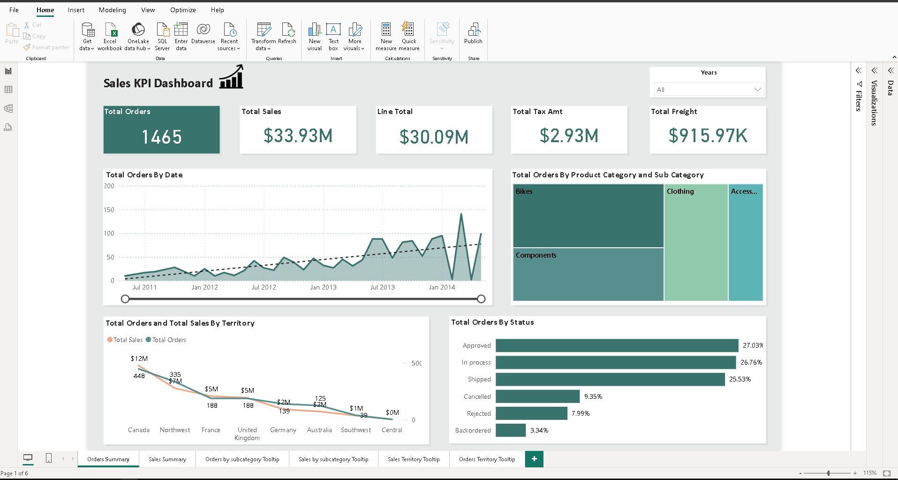This screenshot has width=898, height=480.
Task: Open Excel workbook data source
Action: pyautogui.click(x=110, y=30)
